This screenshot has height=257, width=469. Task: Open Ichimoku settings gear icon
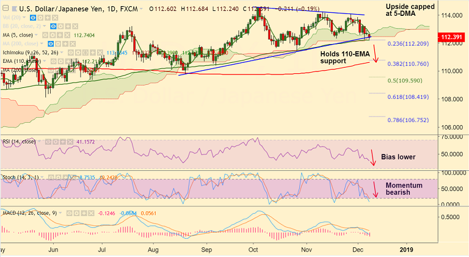click(x=78, y=52)
